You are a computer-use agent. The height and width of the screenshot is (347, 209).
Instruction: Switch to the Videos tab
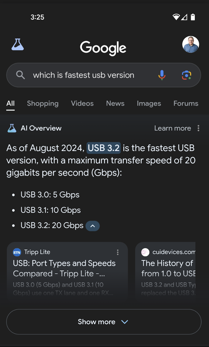(x=82, y=103)
